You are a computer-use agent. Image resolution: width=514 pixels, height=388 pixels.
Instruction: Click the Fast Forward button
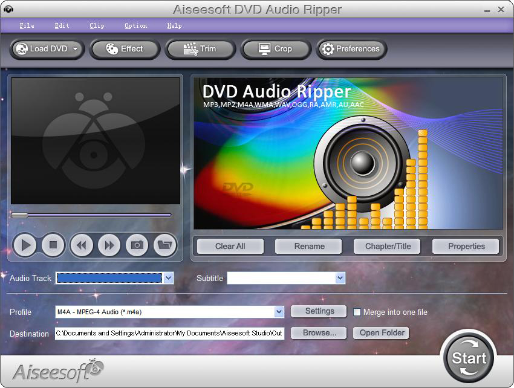pos(109,245)
